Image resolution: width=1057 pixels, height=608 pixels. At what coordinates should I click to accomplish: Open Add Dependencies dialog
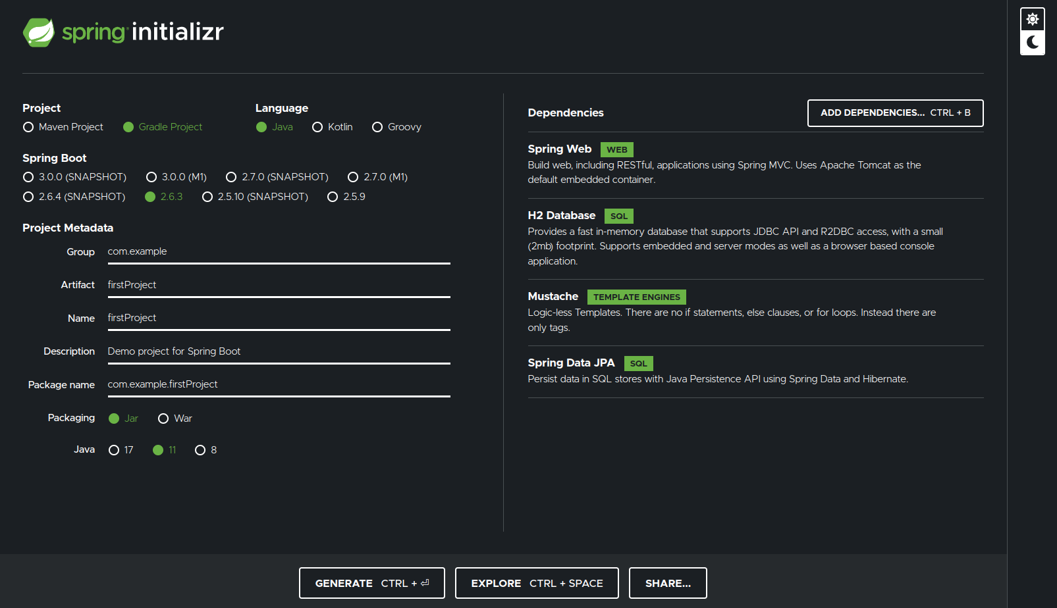pyautogui.click(x=896, y=113)
